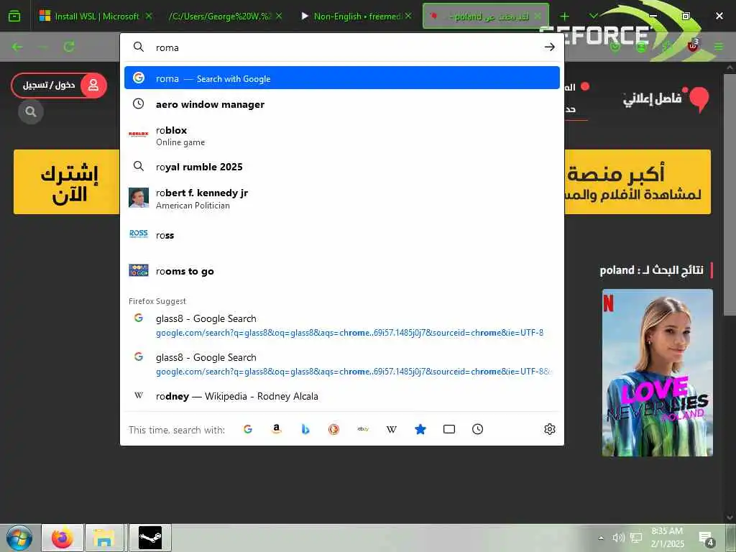This screenshot has height=552, width=736.
Task: Click the go arrow in address bar
Action: (550, 47)
